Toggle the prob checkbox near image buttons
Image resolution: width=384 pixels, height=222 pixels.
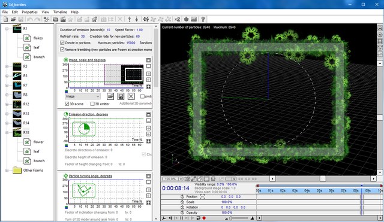[x=142, y=96]
